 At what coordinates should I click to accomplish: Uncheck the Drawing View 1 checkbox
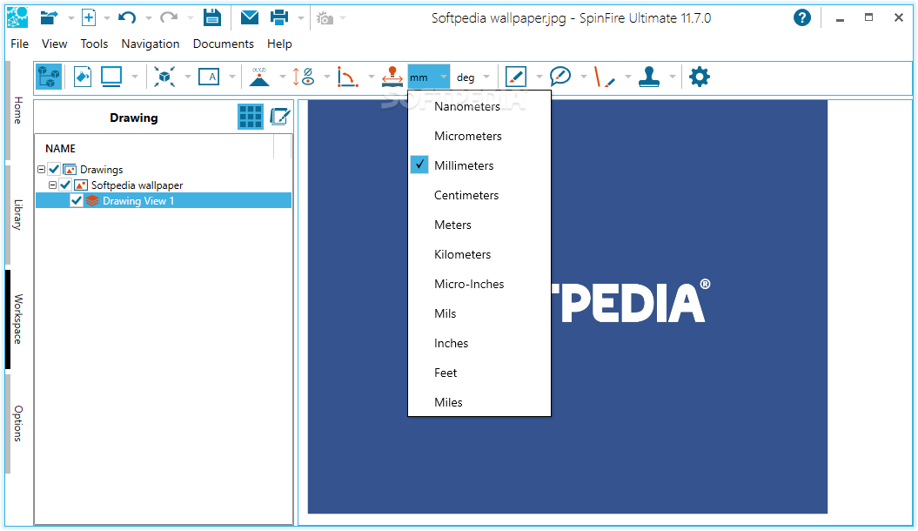coord(76,201)
